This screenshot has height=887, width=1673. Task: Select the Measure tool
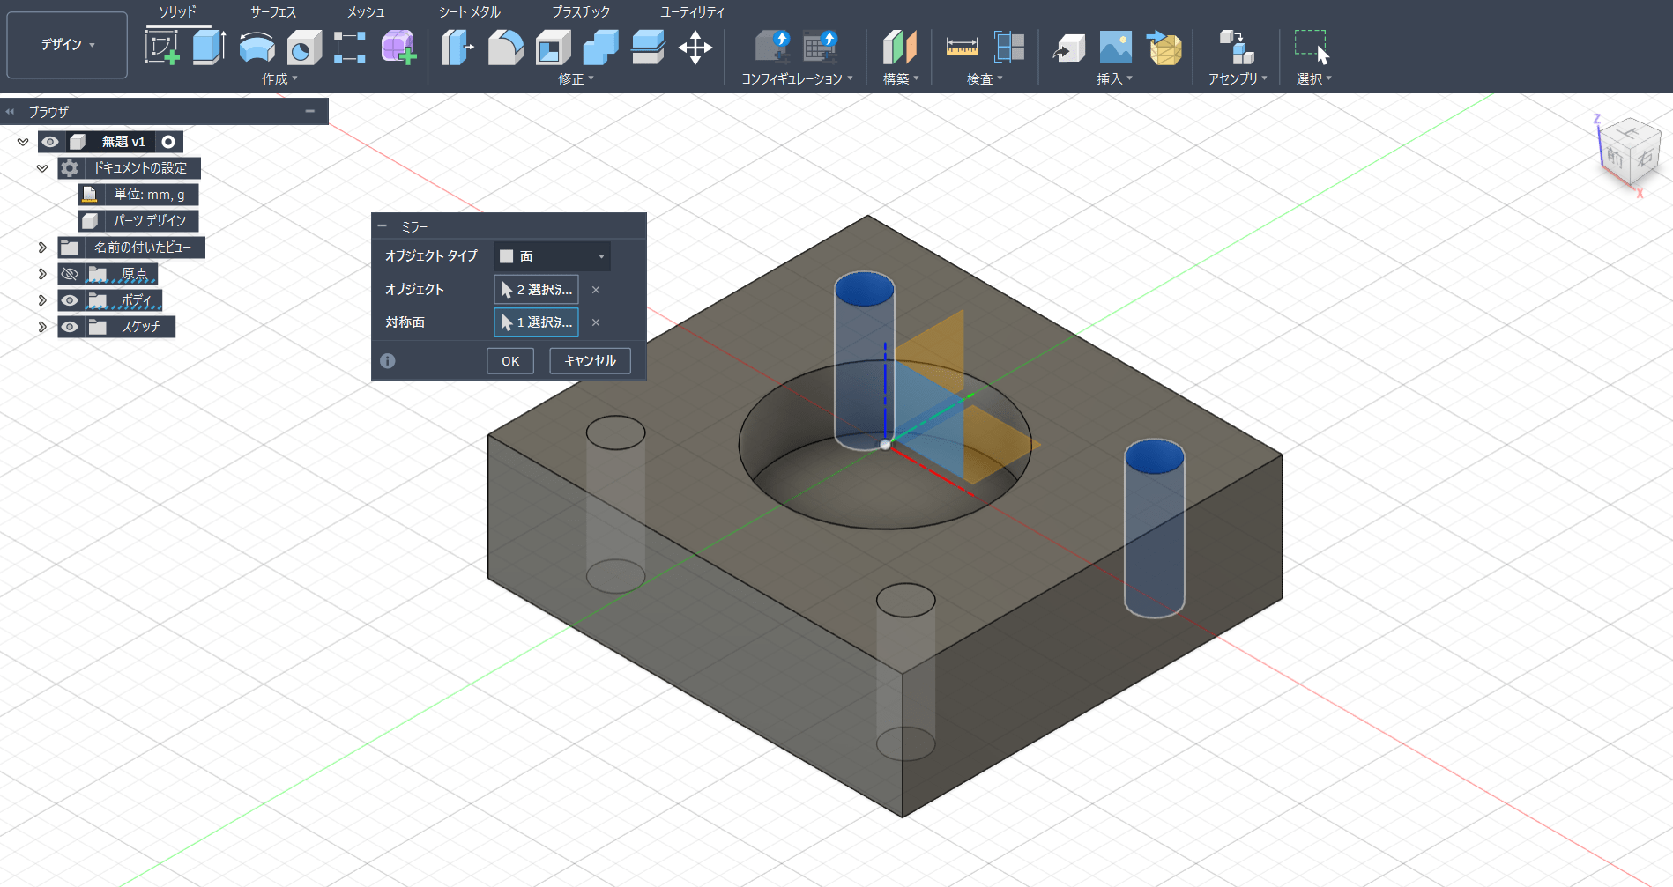click(x=962, y=48)
